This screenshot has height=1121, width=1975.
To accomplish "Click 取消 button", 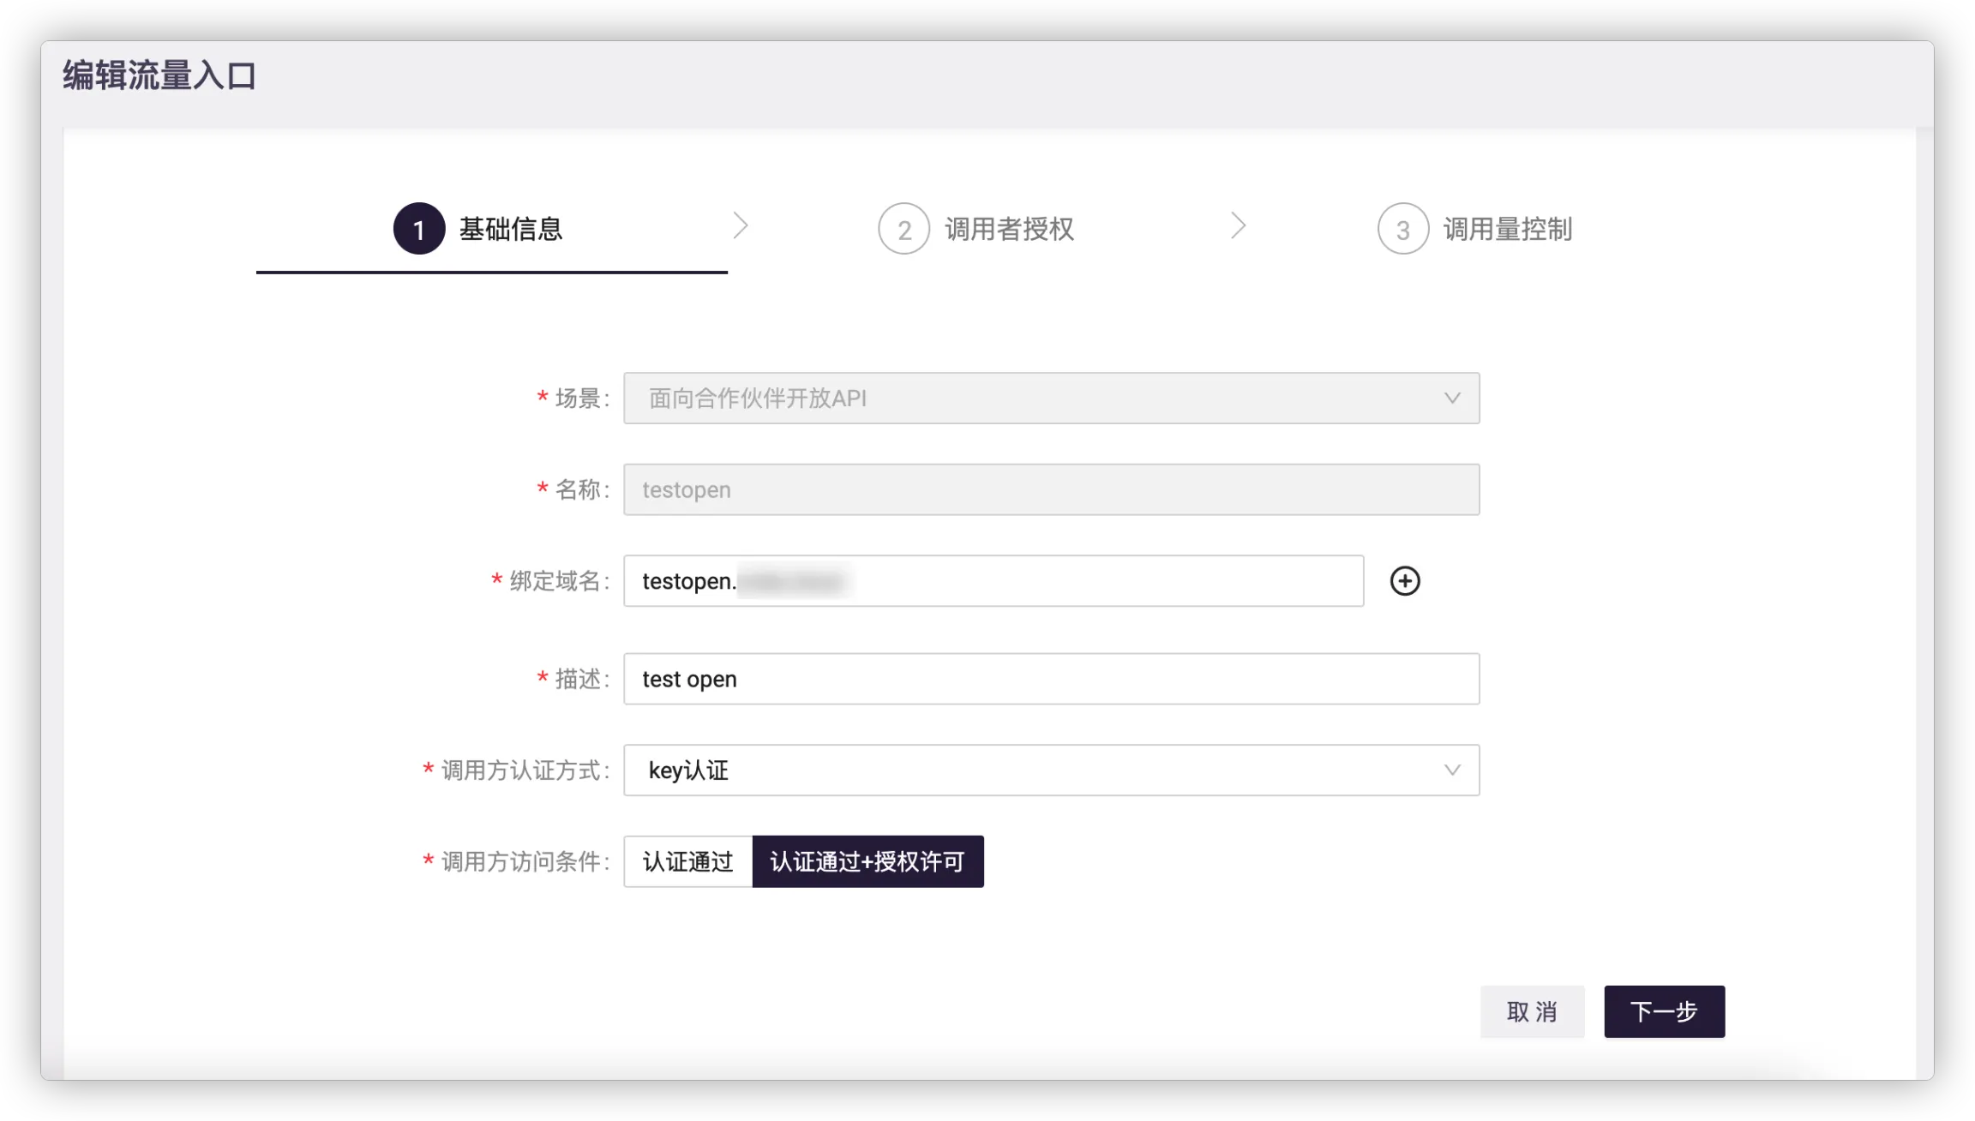I will [x=1532, y=1011].
